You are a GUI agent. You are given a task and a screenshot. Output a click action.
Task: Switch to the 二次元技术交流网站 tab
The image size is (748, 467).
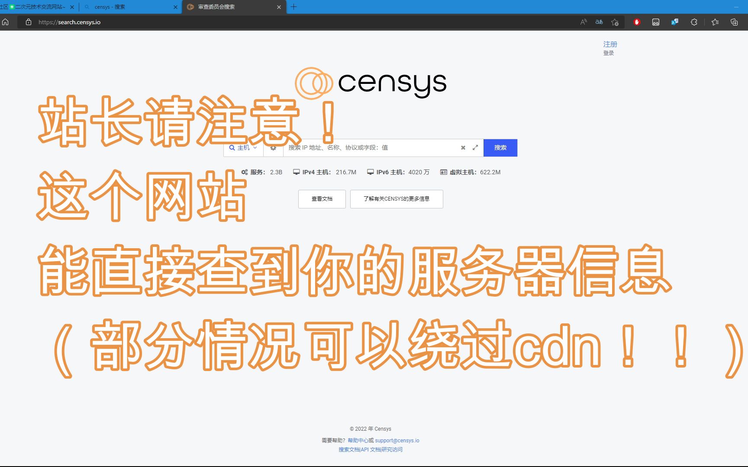point(37,7)
